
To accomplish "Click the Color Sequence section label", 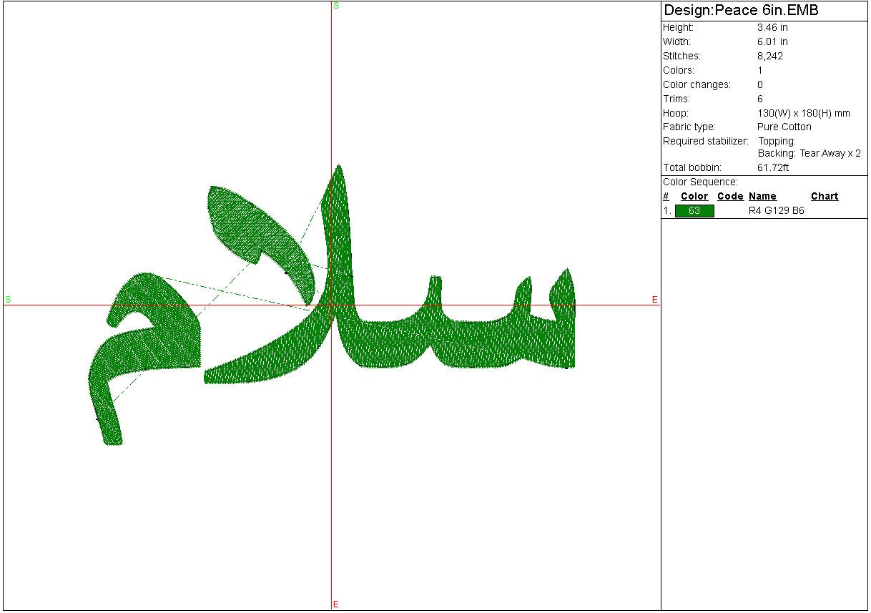I will [x=700, y=182].
